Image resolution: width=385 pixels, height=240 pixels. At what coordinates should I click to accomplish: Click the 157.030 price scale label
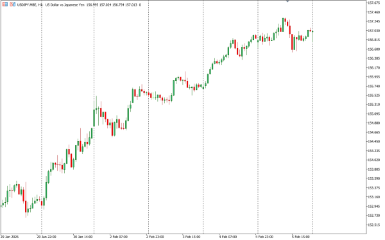[373, 31]
